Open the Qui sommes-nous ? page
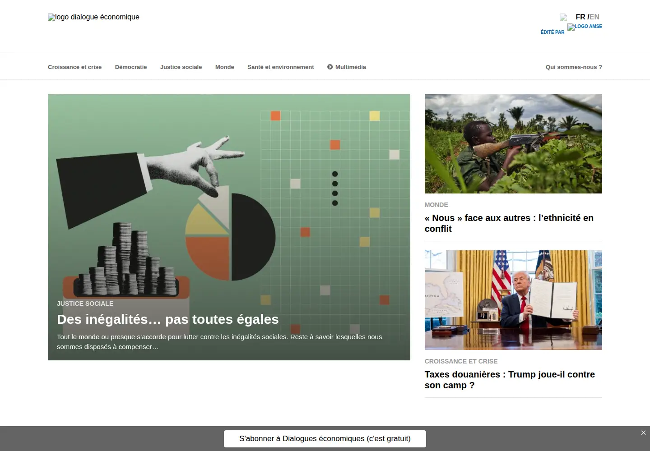This screenshot has height=451, width=650. tap(574, 67)
